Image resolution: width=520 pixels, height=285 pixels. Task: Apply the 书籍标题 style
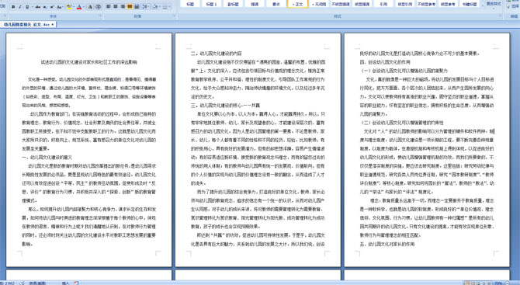coord(470,4)
